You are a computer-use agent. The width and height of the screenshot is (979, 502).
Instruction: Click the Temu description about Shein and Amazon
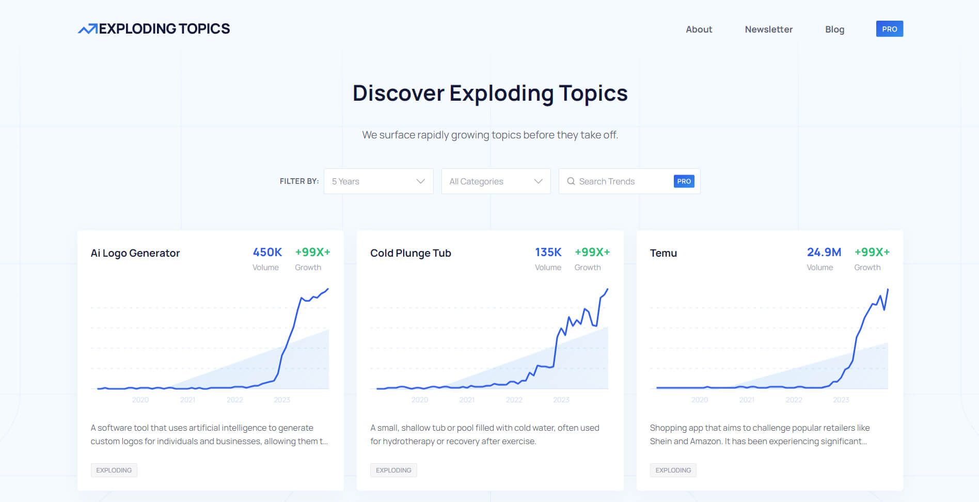pos(760,434)
